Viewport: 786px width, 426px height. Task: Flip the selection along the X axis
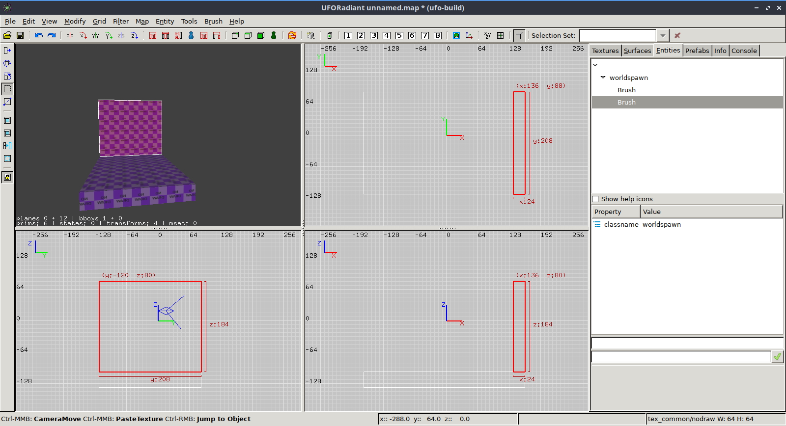click(x=70, y=35)
